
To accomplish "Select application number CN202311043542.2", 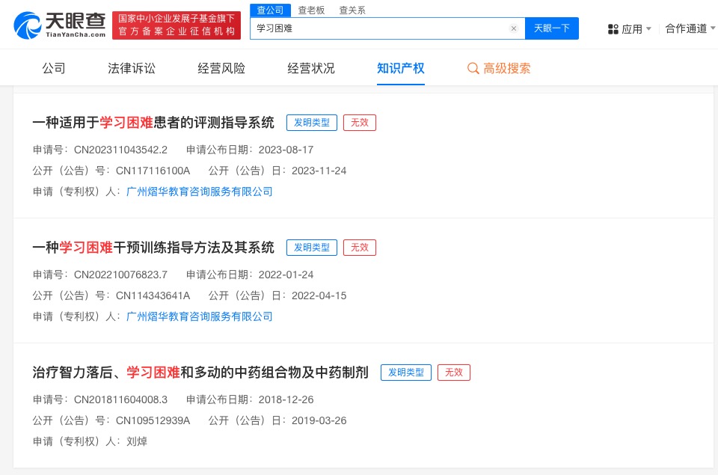I will [121, 150].
